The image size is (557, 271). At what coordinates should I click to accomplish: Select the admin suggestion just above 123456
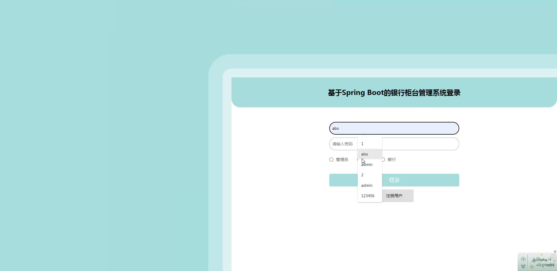coord(370,185)
